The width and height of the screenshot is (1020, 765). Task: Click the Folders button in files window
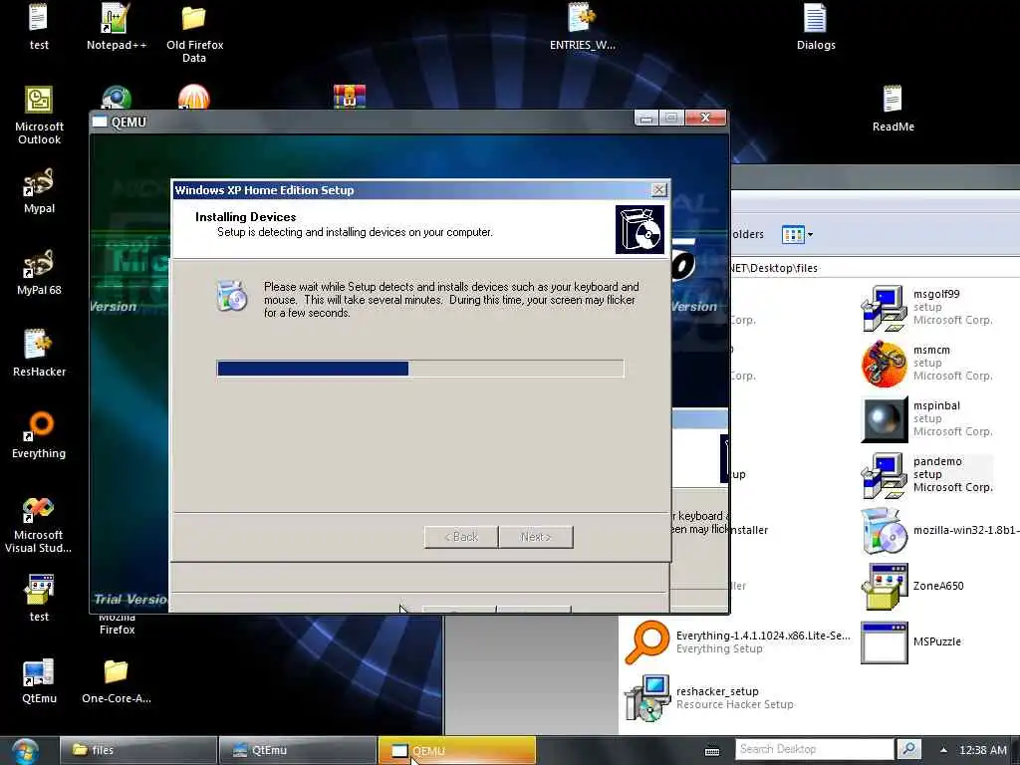[x=747, y=234]
